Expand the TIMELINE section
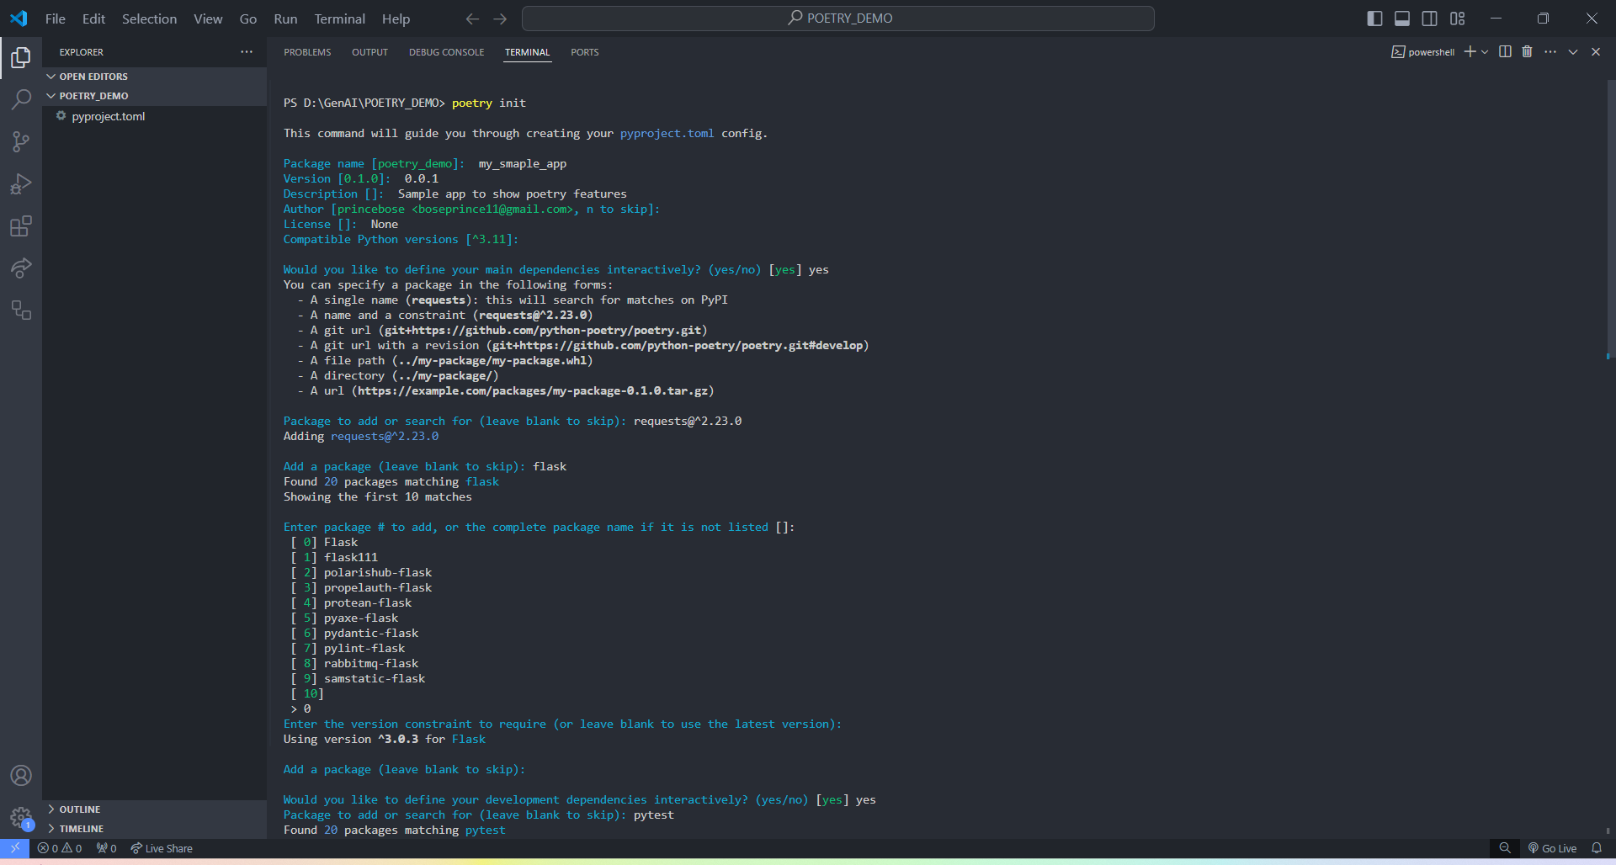The height and width of the screenshot is (865, 1616). (81, 829)
